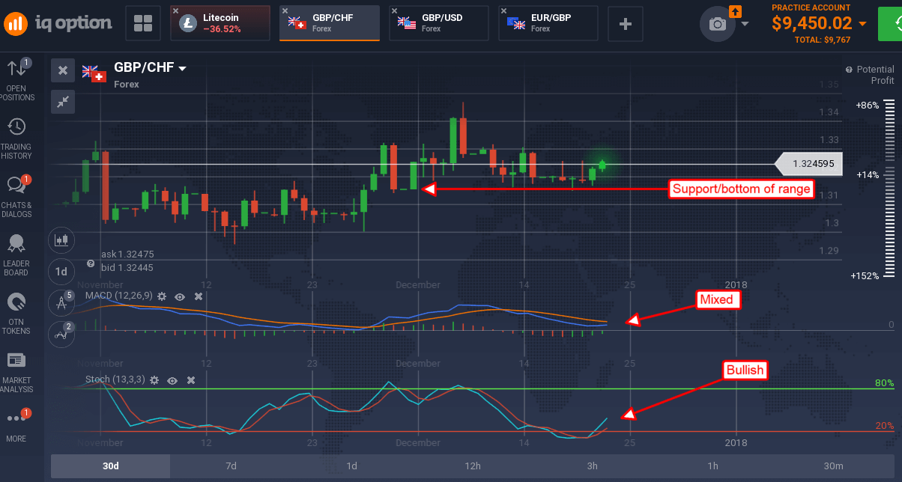Screen dimensions: 902x482
Task: Toggle MACD indicator visibility
Action: click(180, 296)
